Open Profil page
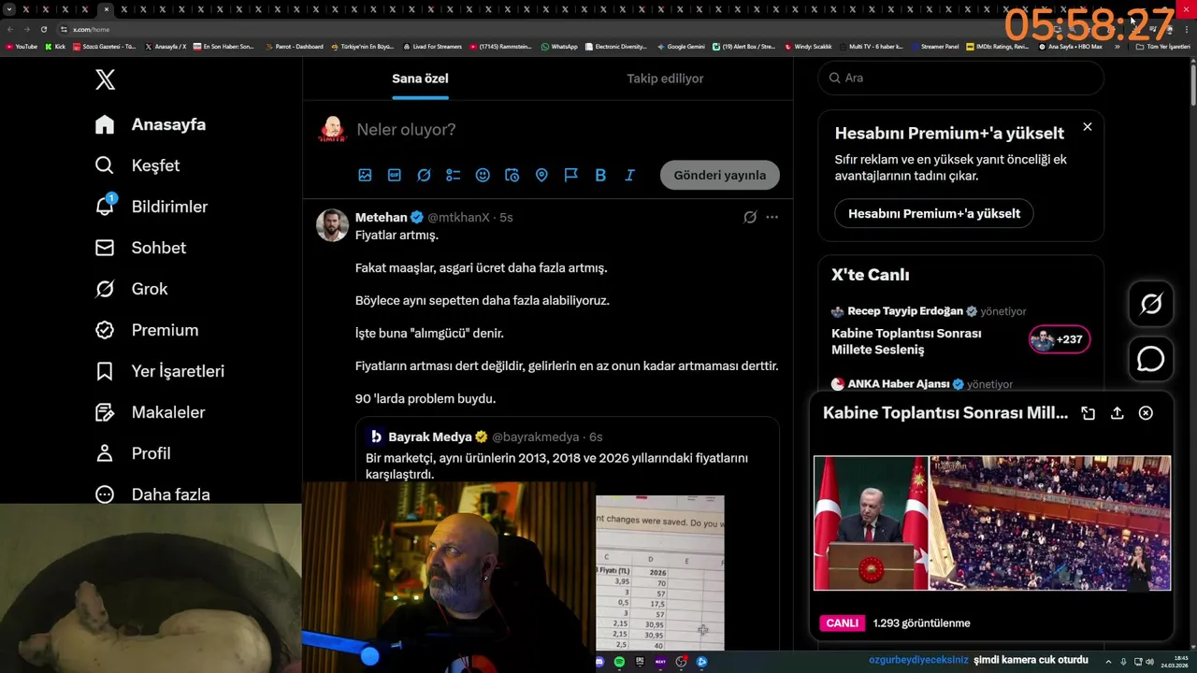Screen dimensions: 1197x673 click(133, 453)
